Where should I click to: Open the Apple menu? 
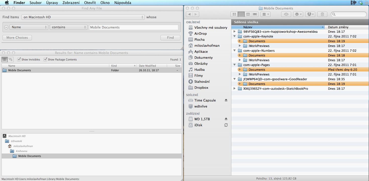click(x=7, y=3)
